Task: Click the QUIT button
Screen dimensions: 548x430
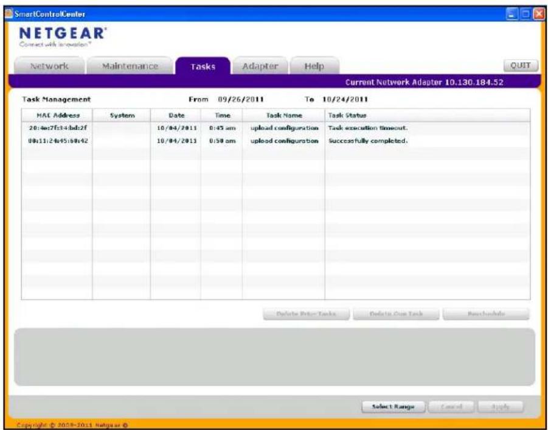Action: 521,65
